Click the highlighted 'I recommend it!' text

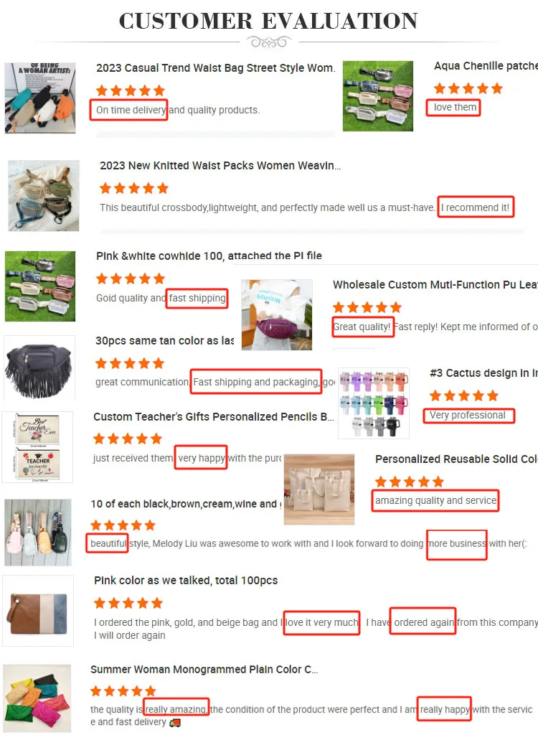click(x=476, y=207)
